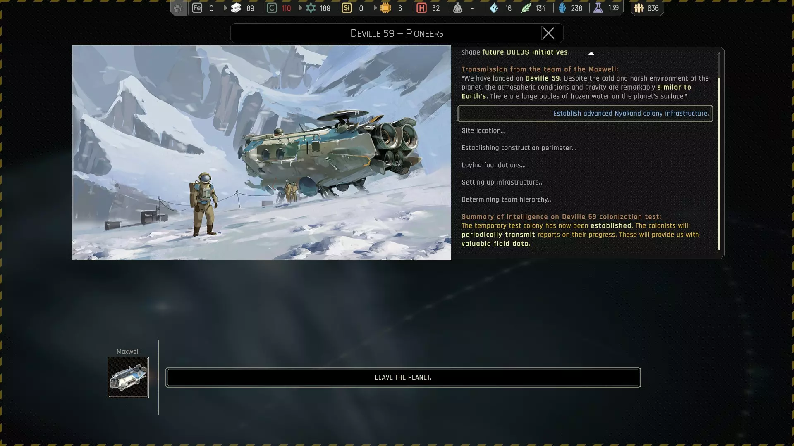Image resolution: width=794 pixels, height=446 pixels.
Task: Click the faded ship icon at top left
Action: tap(178, 8)
